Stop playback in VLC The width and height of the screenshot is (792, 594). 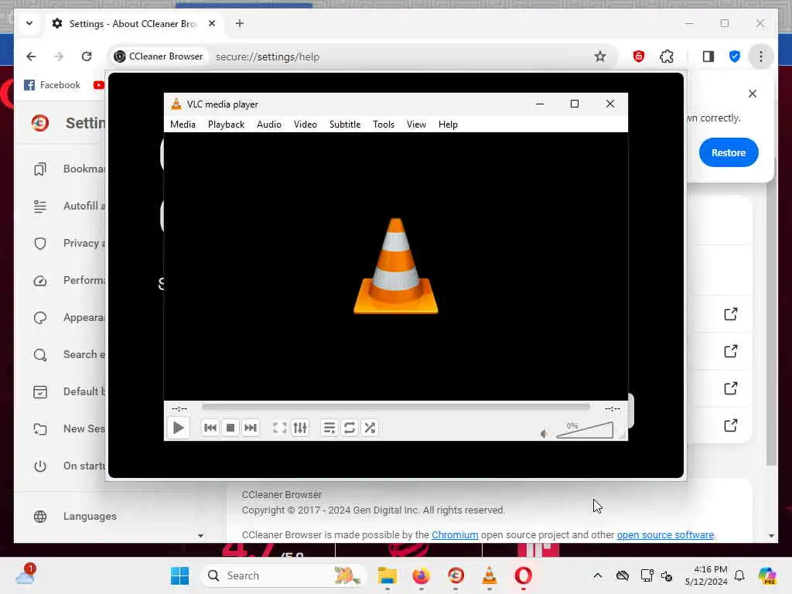[230, 428]
